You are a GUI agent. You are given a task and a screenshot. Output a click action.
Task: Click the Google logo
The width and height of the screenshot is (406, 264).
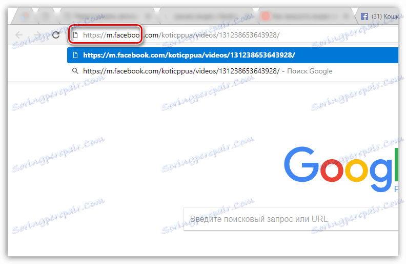click(341, 169)
